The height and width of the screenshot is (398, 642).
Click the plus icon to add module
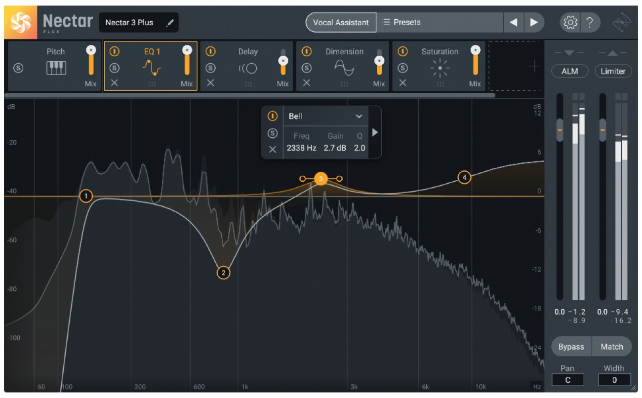coord(533,67)
